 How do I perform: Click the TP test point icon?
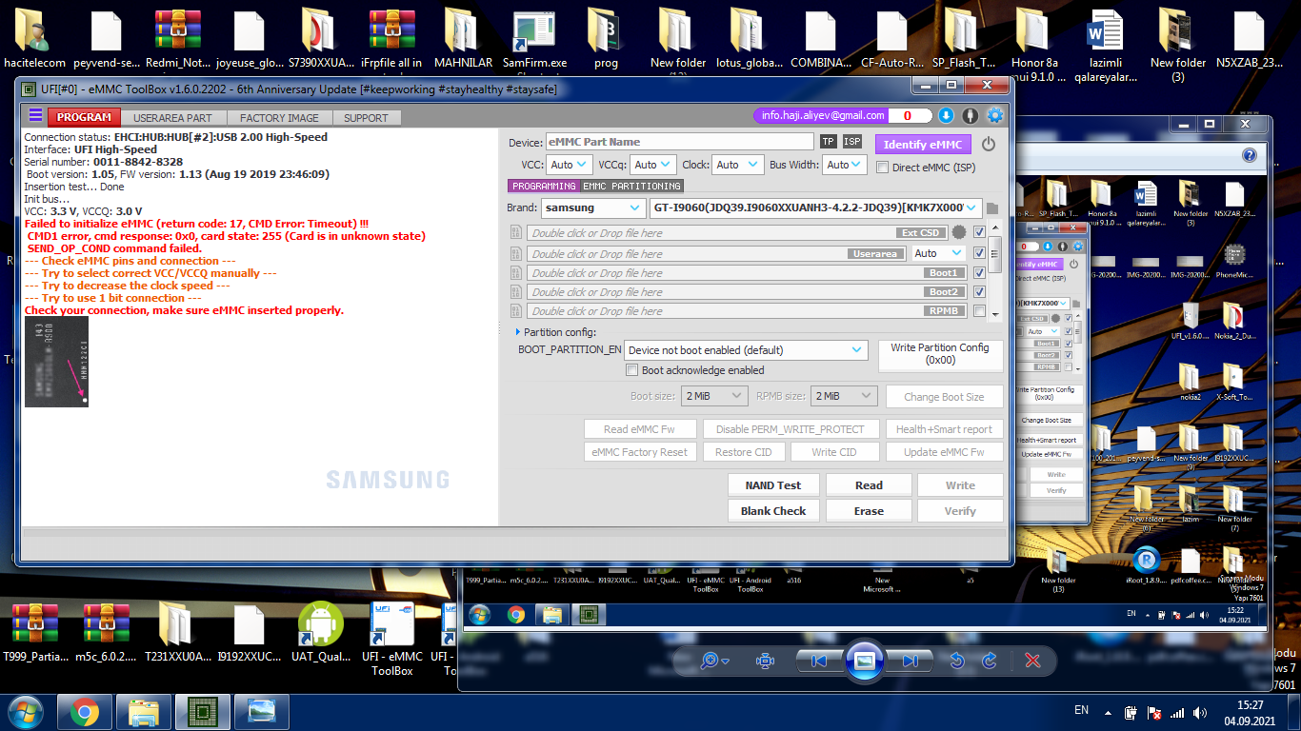click(829, 142)
